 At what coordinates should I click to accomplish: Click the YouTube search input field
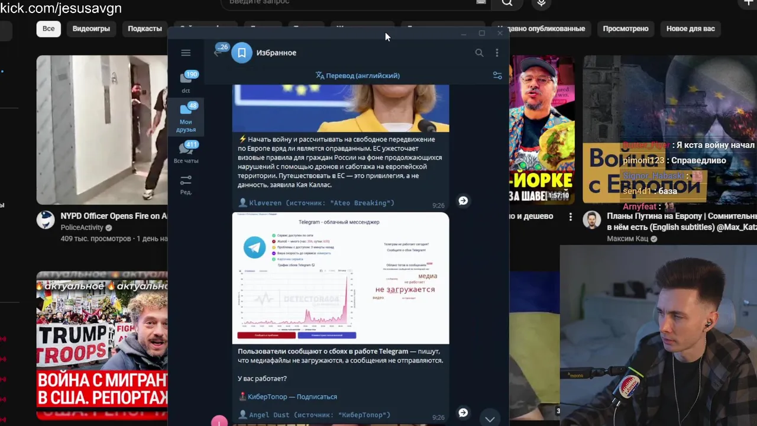coord(355,3)
